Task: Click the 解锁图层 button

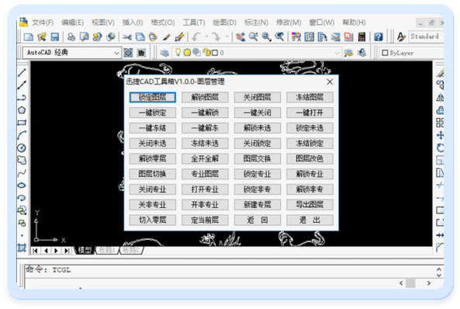Action: [205, 97]
